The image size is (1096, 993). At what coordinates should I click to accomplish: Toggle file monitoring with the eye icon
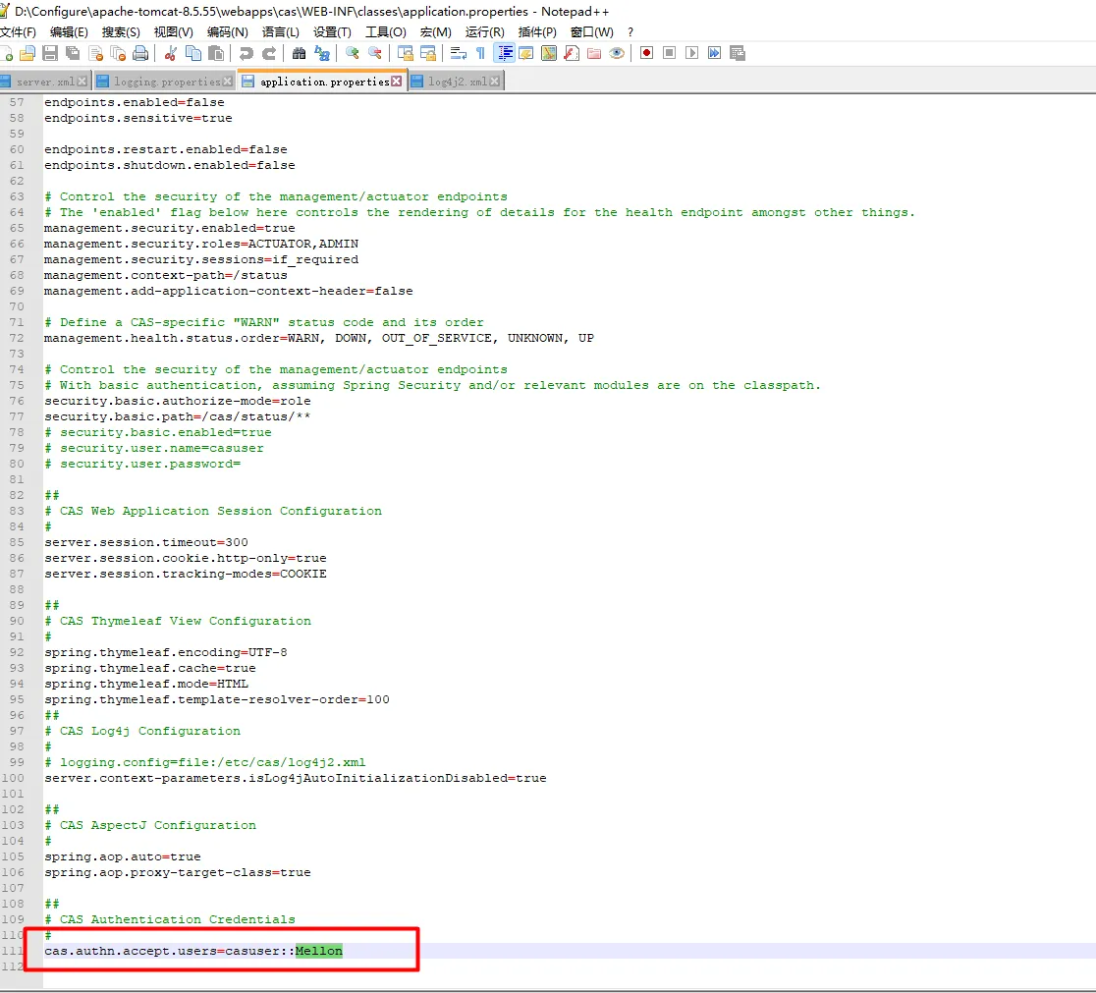click(x=617, y=53)
